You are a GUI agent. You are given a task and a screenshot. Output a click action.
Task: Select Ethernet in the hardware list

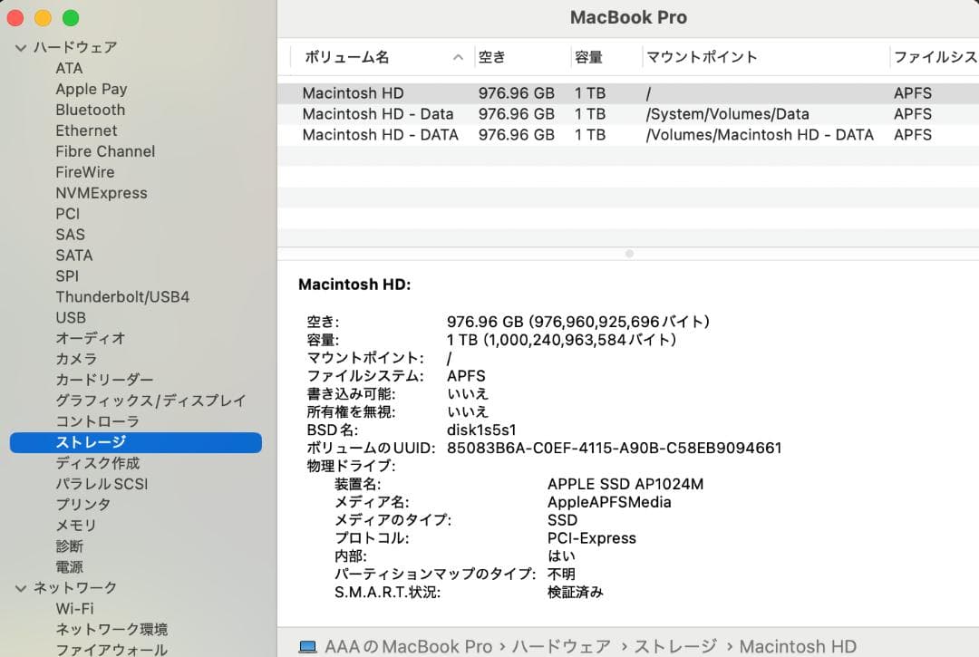pos(86,130)
